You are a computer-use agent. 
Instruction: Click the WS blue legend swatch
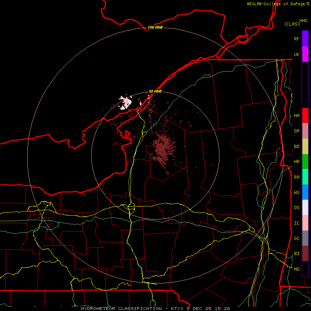click(x=305, y=192)
